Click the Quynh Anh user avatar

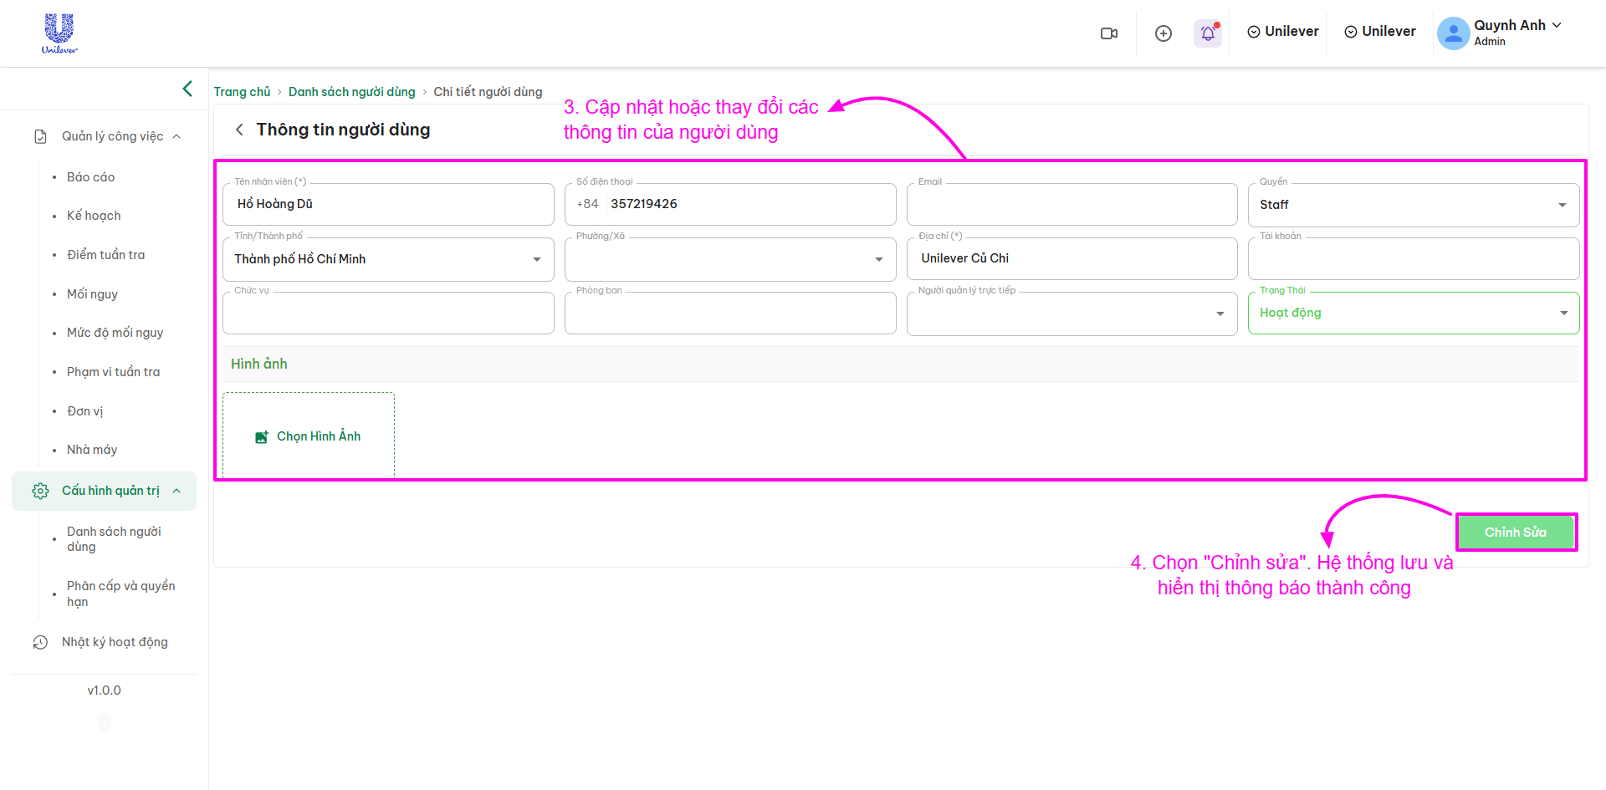point(1453,33)
